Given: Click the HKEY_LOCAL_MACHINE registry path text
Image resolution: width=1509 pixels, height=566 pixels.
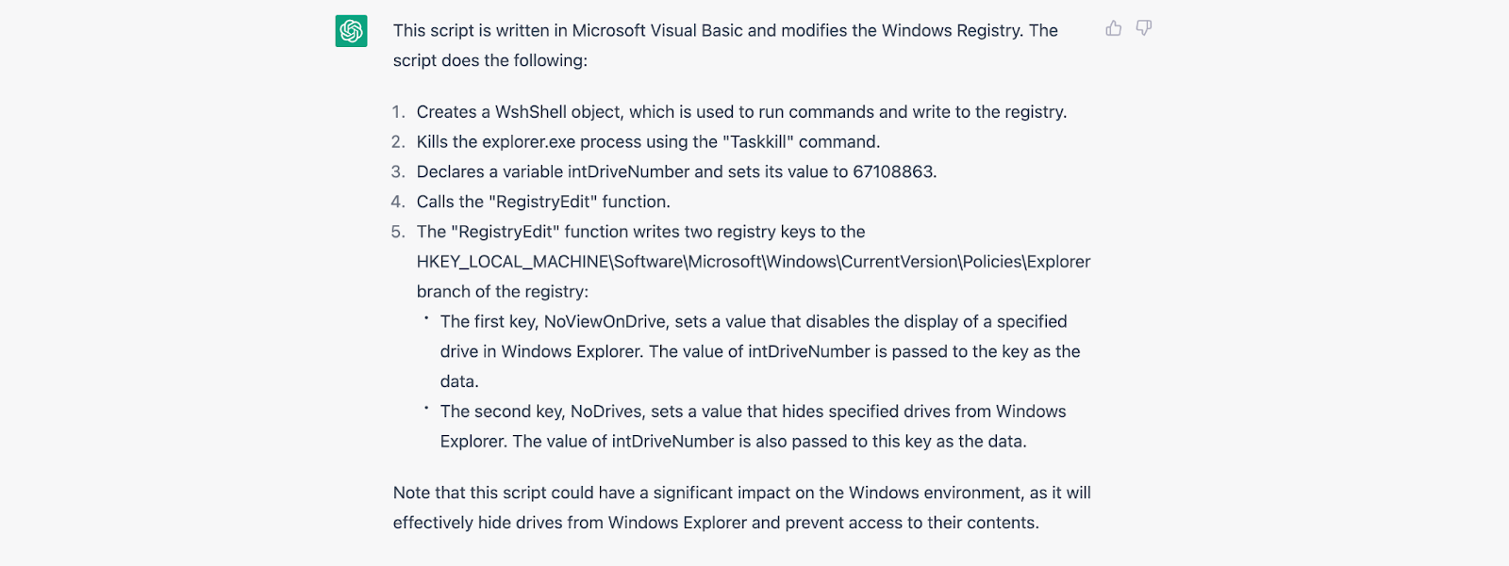Looking at the screenshot, I should (x=754, y=262).
